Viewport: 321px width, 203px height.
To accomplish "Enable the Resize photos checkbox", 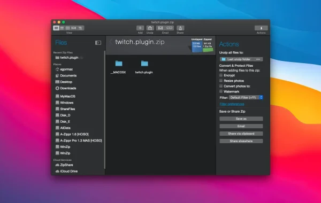I will tap(221, 81).
